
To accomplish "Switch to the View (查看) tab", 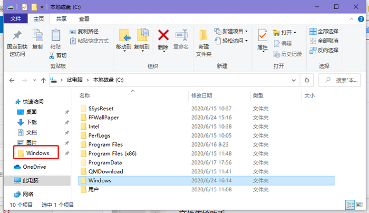I will 84,19.
